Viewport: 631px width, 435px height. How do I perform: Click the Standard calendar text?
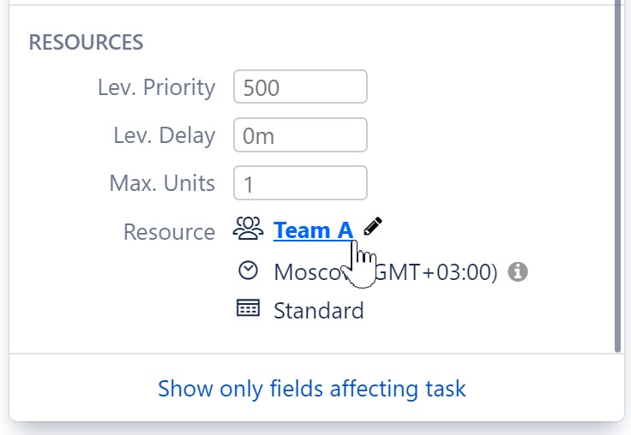point(319,310)
